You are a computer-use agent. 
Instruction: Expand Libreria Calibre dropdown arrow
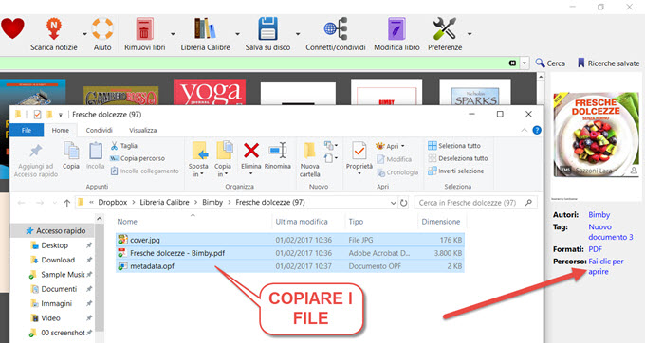coord(237,34)
